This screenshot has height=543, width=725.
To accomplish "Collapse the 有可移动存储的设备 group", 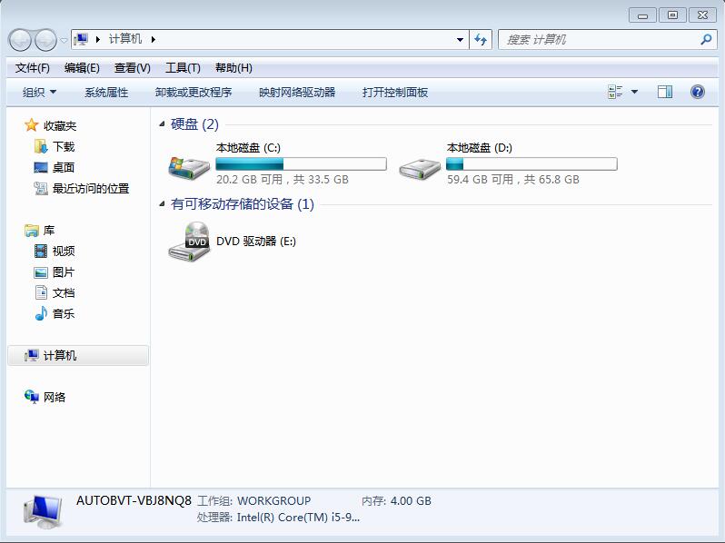I will coord(163,204).
